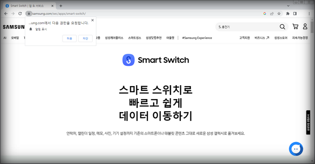Open the #Samsung Experience link
The height and width of the screenshot is (164, 315).
coord(197,38)
